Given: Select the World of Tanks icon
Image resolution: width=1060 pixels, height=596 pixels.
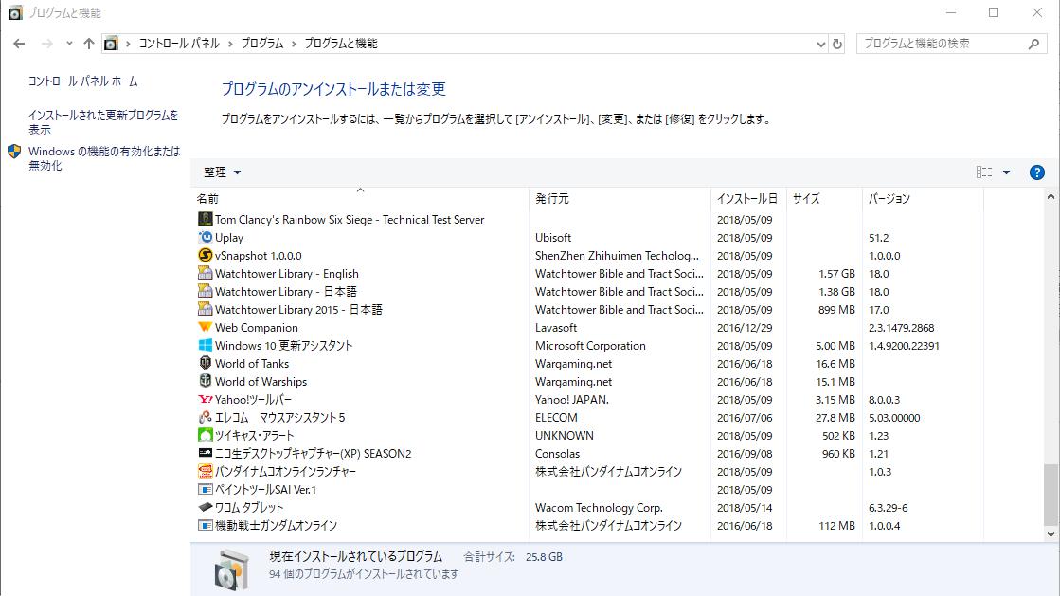Looking at the screenshot, I should pos(206,364).
